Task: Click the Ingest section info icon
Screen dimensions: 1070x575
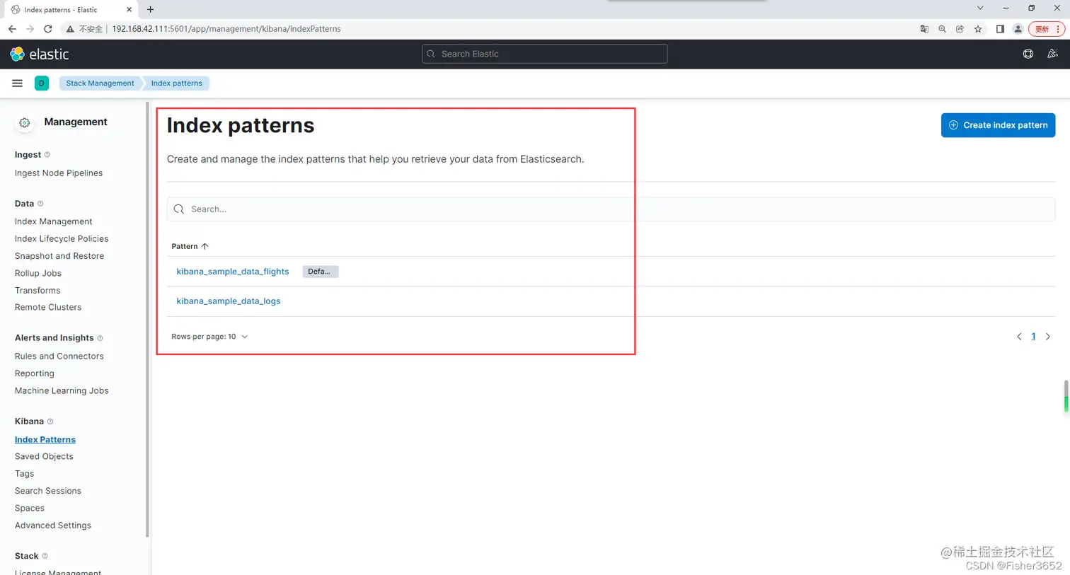Action: [47, 154]
